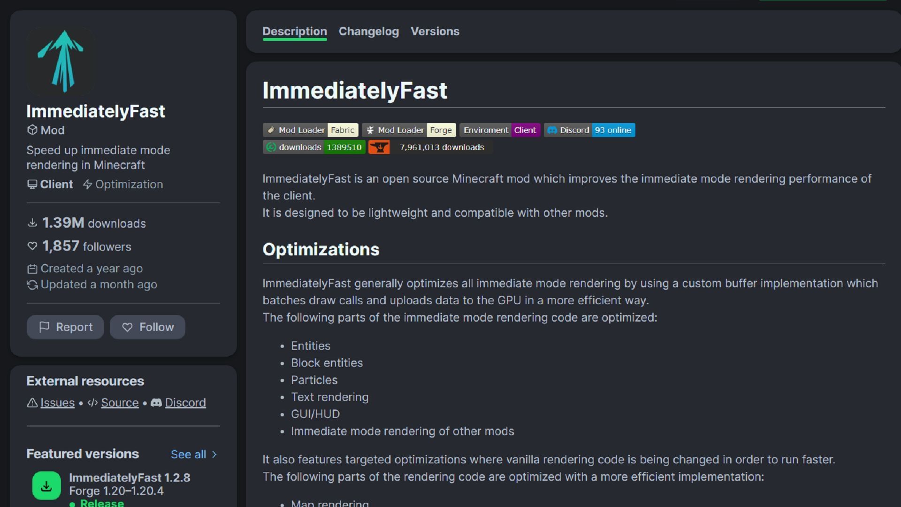Switch to the Versions tab
Viewport: 901px width, 507px height.
point(435,31)
